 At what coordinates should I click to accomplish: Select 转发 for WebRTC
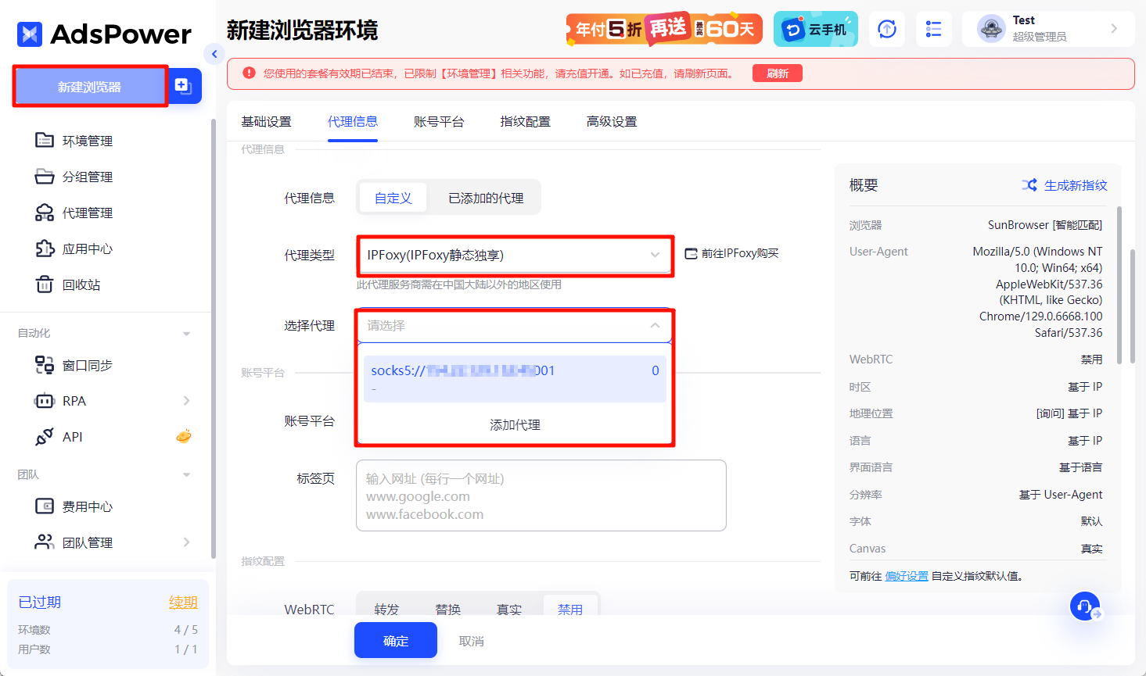coord(386,609)
